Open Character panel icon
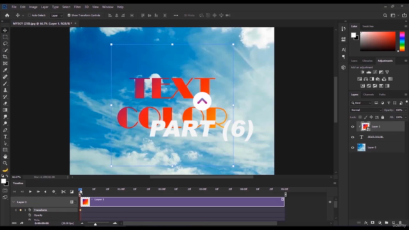409x230 pixels. pyautogui.click(x=344, y=50)
